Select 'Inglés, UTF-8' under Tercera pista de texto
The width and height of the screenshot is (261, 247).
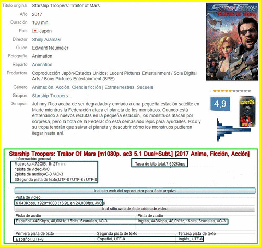(191, 239)
